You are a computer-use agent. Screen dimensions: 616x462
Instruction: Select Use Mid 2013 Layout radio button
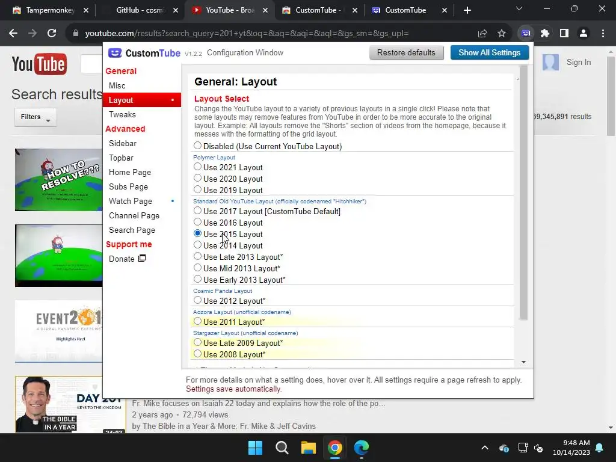point(197,268)
